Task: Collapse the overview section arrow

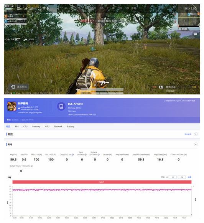Action: pyautogui.click(x=196, y=134)
